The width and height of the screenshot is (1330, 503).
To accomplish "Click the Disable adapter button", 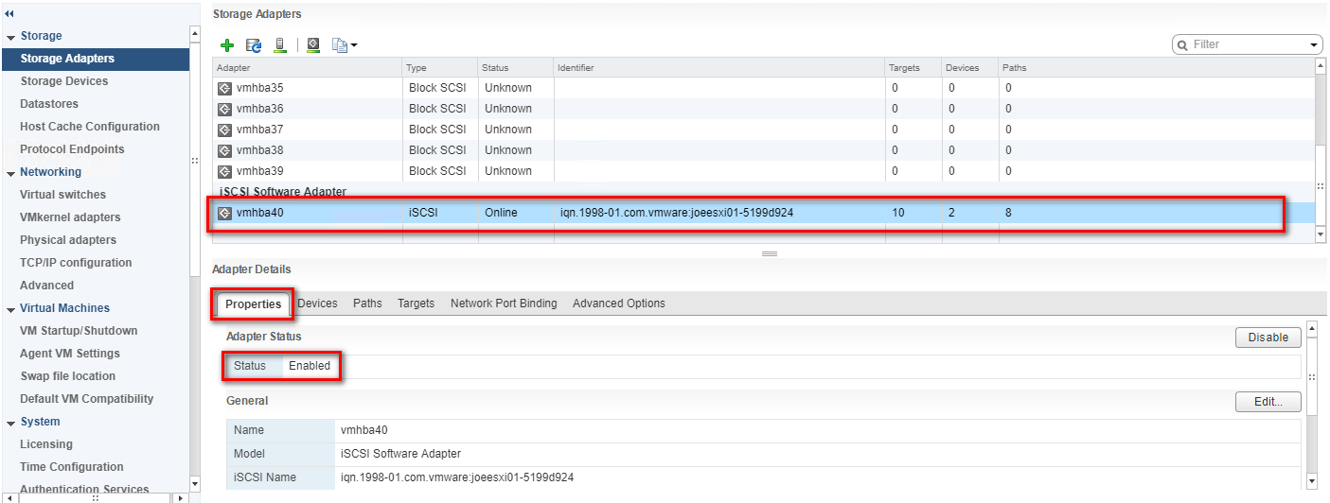I will coord(1268,338).
